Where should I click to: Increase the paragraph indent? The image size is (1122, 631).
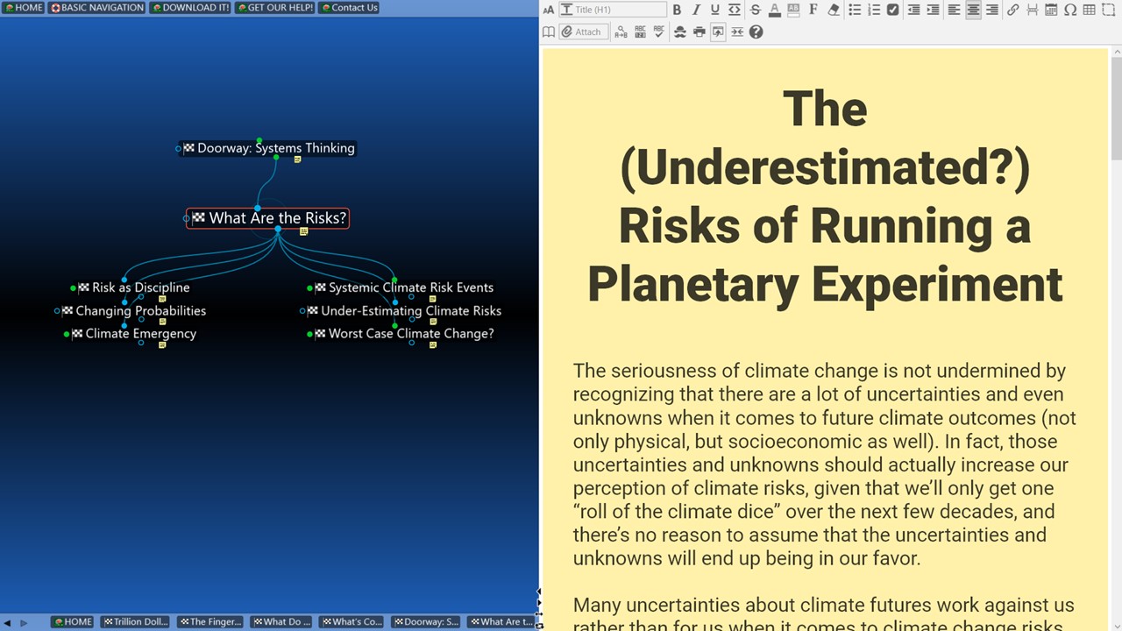933,10
